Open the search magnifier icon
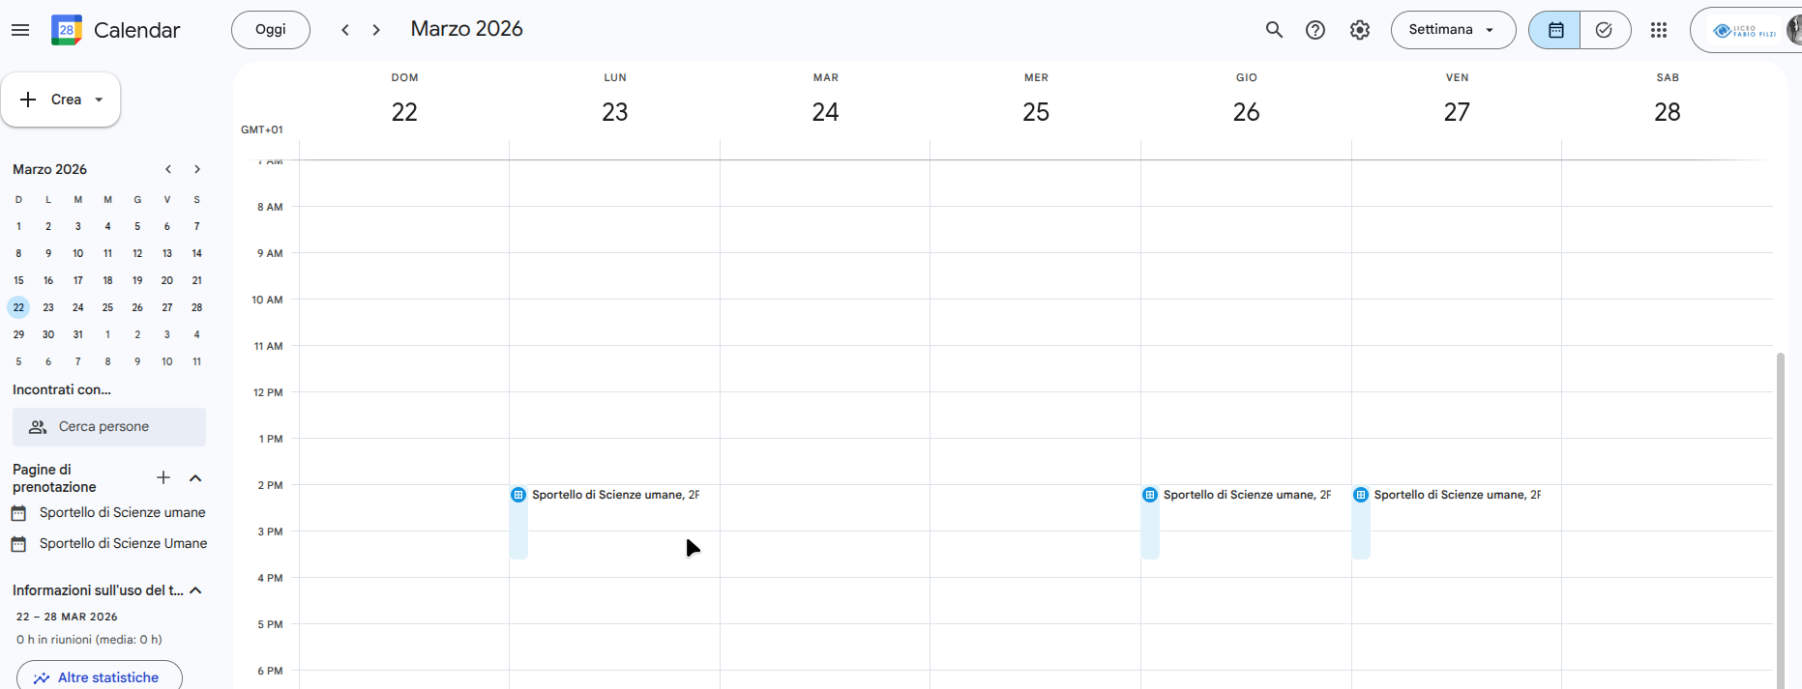 point(1274,30)
